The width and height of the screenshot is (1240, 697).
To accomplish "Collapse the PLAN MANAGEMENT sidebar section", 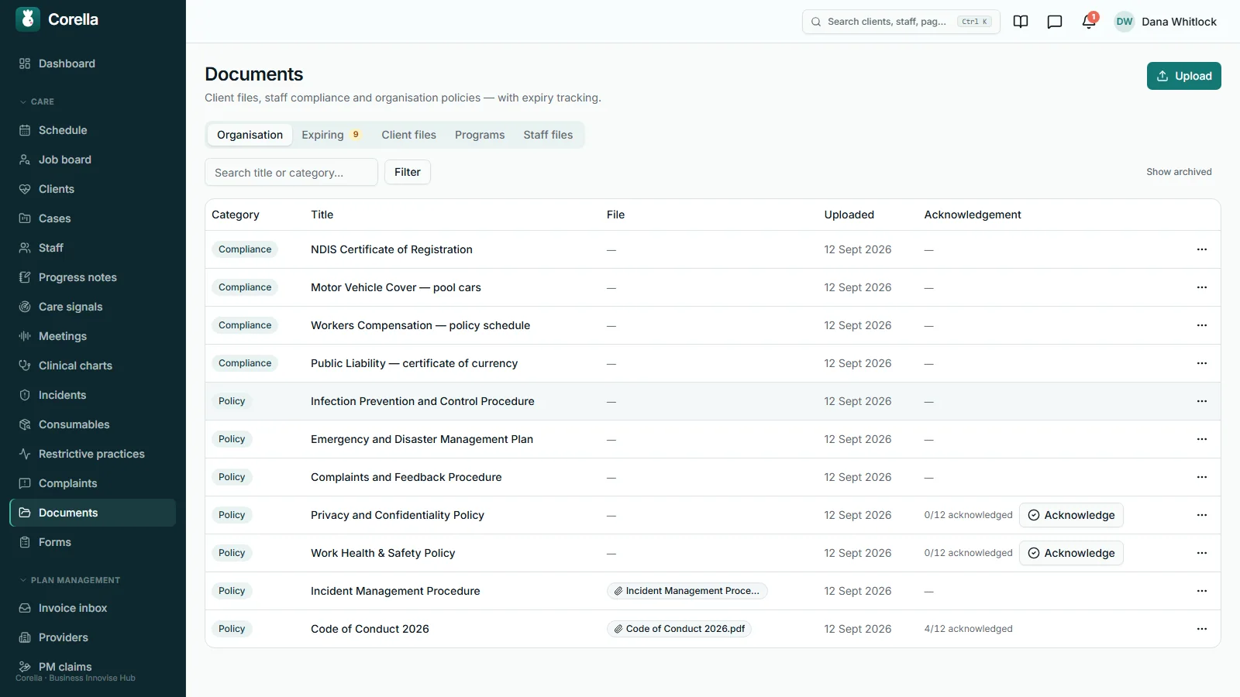I will point(70,580).
